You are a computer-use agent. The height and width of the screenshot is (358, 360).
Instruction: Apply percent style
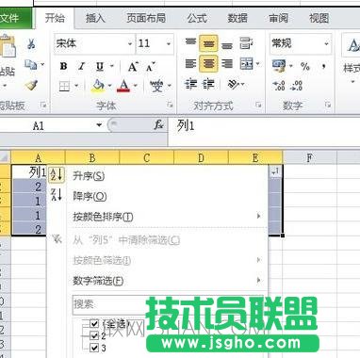click(304, 66)
